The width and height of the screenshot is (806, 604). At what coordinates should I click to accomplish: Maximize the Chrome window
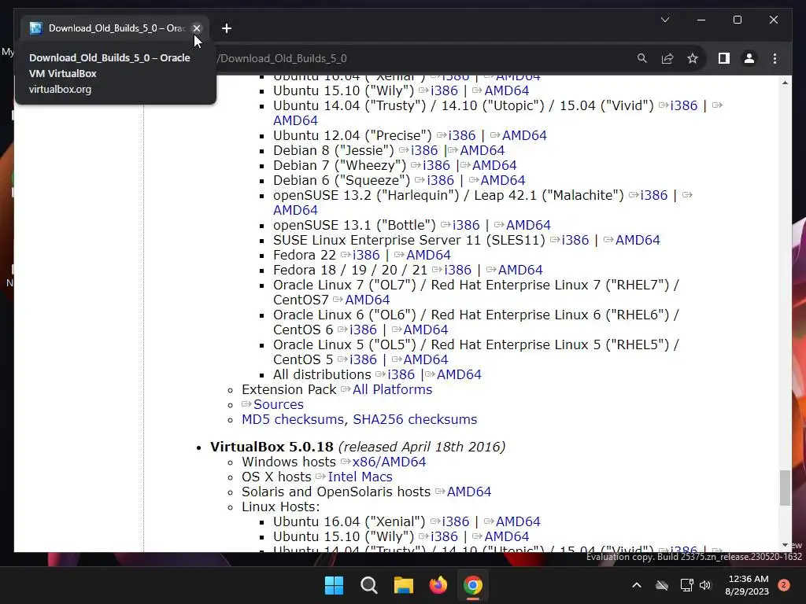click(x=737, y=20)
